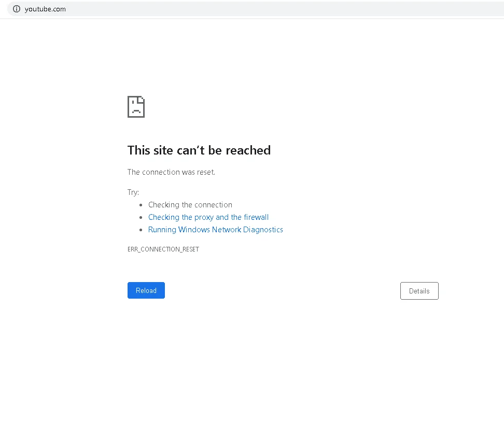This screenshot has height=421, width=504.
Task: Select the ERR_CONNECTION_RESET error code text
Action: tap(163, 249)
